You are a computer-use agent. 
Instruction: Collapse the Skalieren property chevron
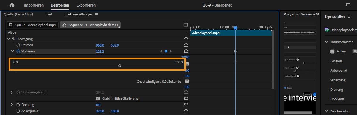[x=12, y=51]
